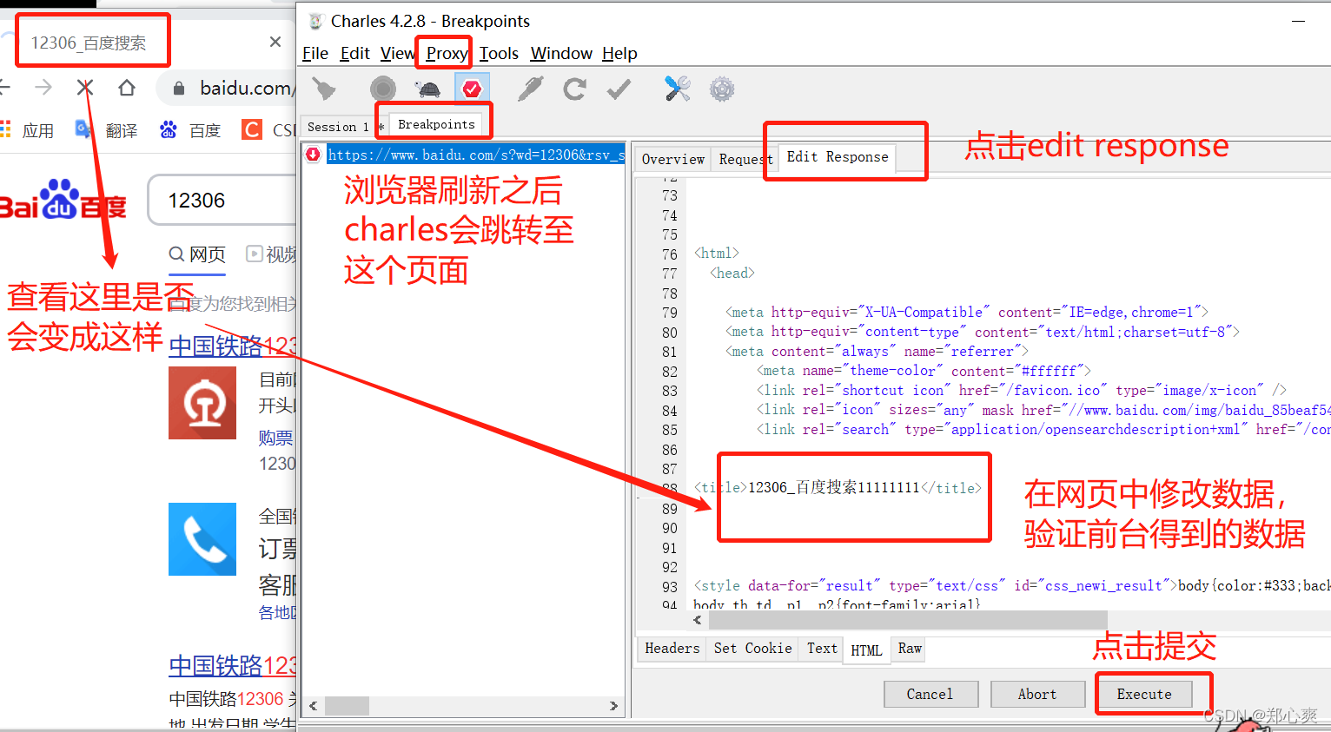Viewport: 1331px width, 732px height.
Task: Open the File menu
Action: point(315,54)
